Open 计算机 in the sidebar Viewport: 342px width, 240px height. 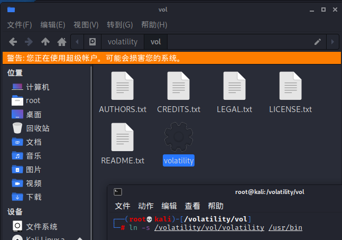point(31,87)
